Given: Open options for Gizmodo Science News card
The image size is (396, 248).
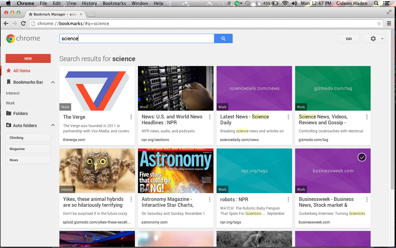Looking at the screenshot, I should (x=367, y=117).
